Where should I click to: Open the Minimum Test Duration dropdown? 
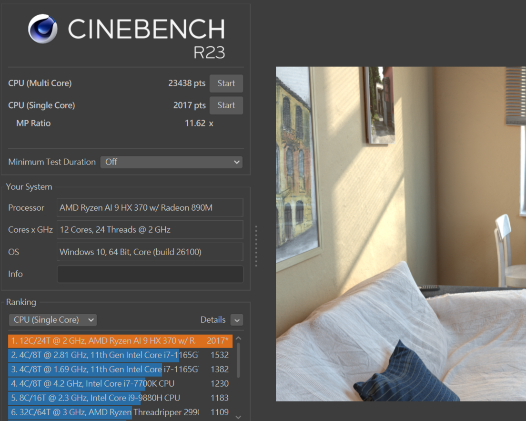coord(172,162)
